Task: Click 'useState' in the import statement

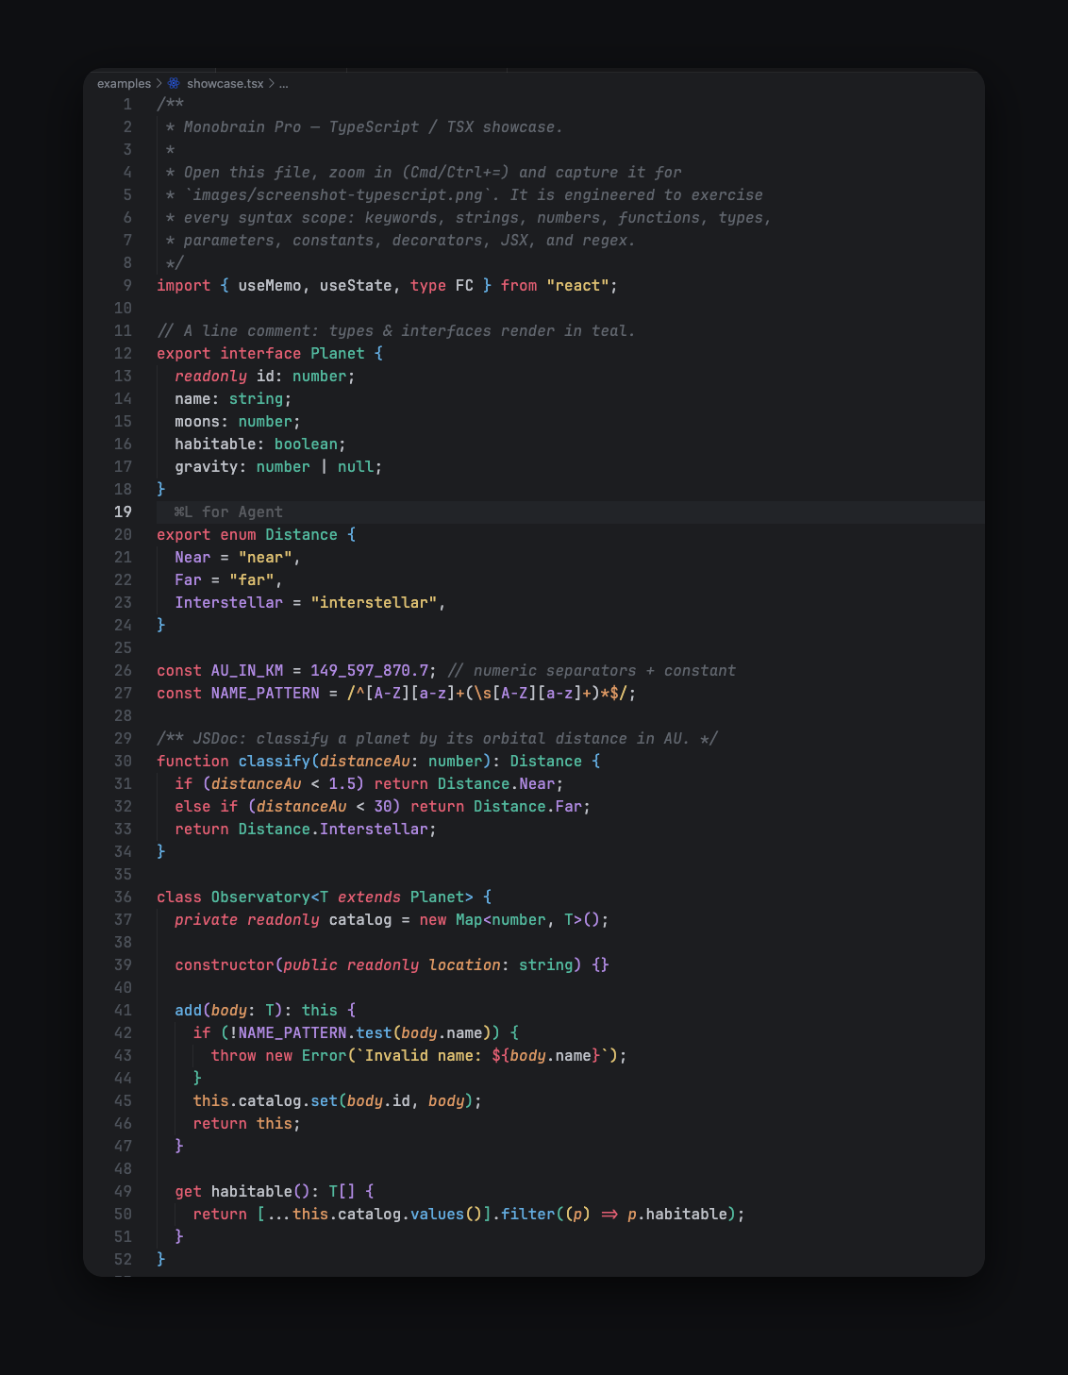Action: click(x=356, y=285)
